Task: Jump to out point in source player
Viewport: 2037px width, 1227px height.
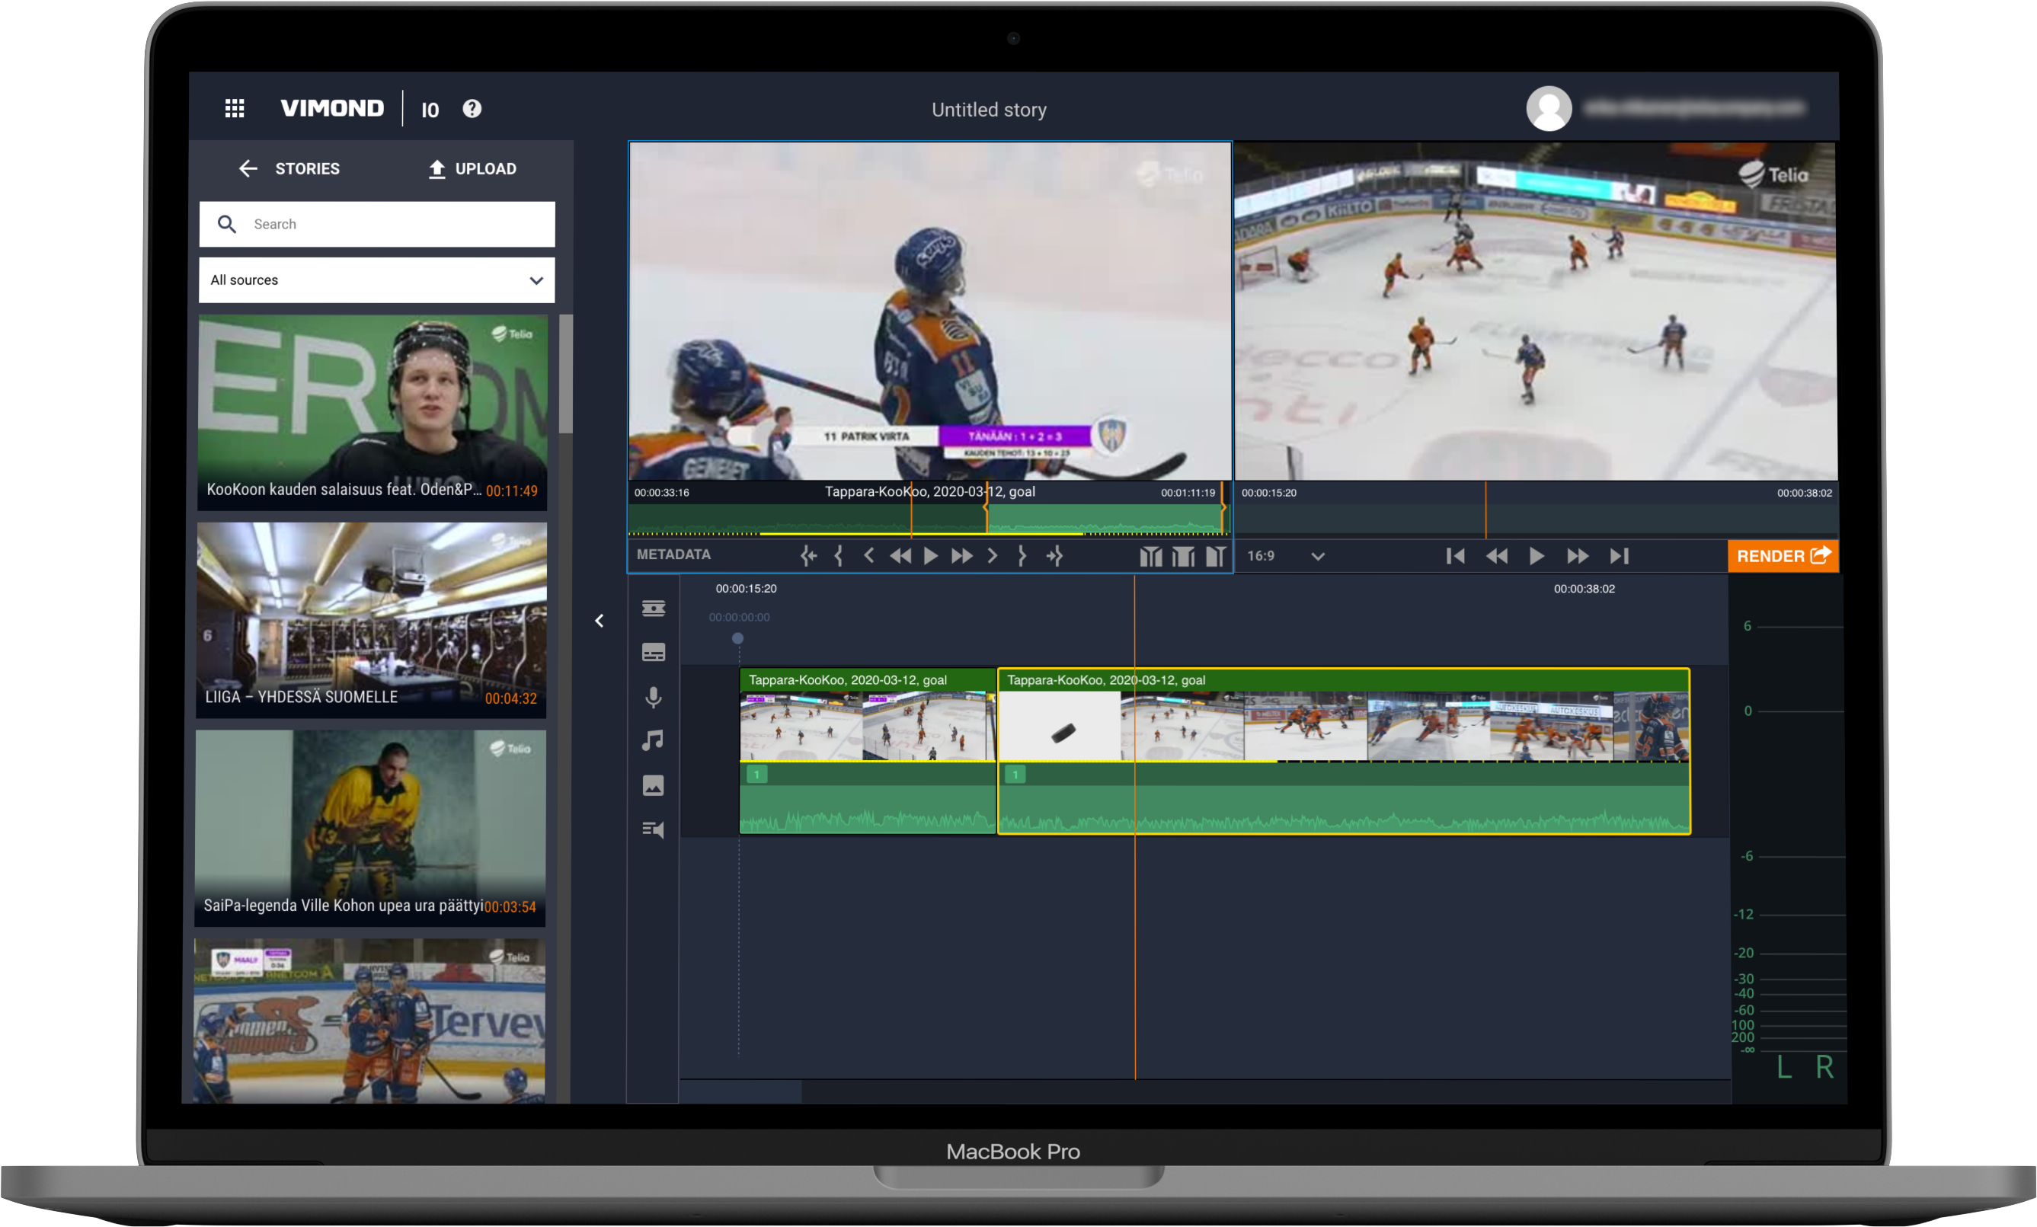Action: [1054, 557]
